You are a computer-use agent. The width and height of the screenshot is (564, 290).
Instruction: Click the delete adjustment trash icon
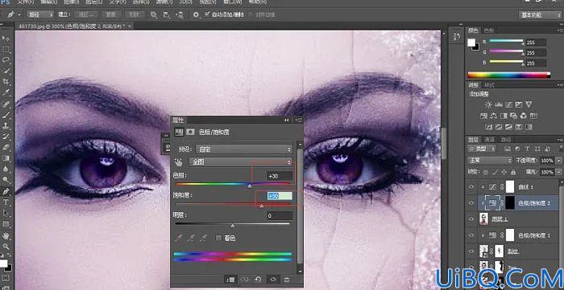(x=287, y=280)
